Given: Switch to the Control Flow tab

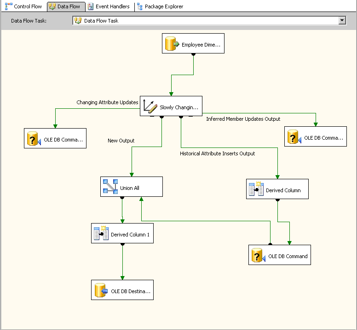Looking at the screenshot, I should (x=23, y=6).
